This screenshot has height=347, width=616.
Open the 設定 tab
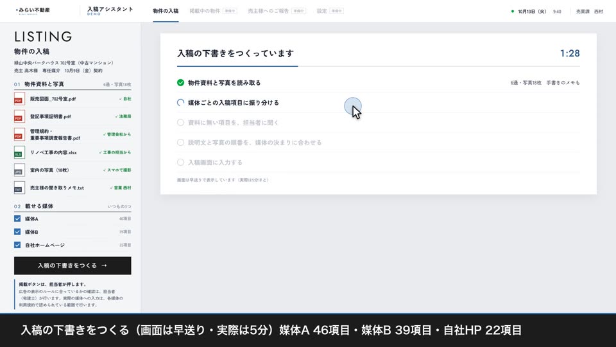[321, 11]
